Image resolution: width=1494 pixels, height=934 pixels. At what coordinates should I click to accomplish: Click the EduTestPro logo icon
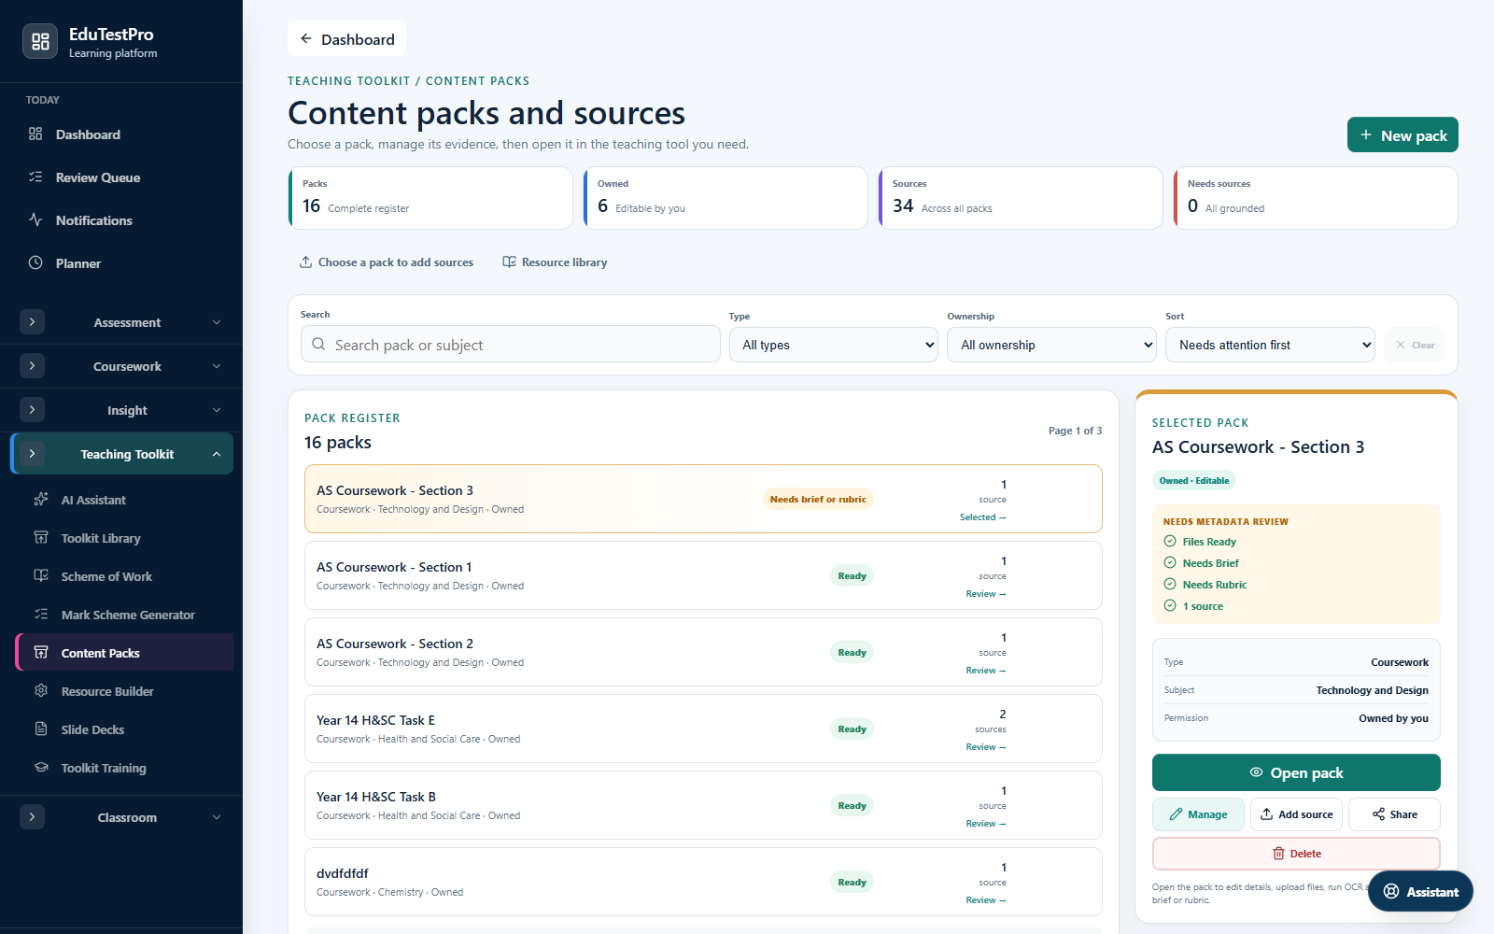[x=40, y=41]
